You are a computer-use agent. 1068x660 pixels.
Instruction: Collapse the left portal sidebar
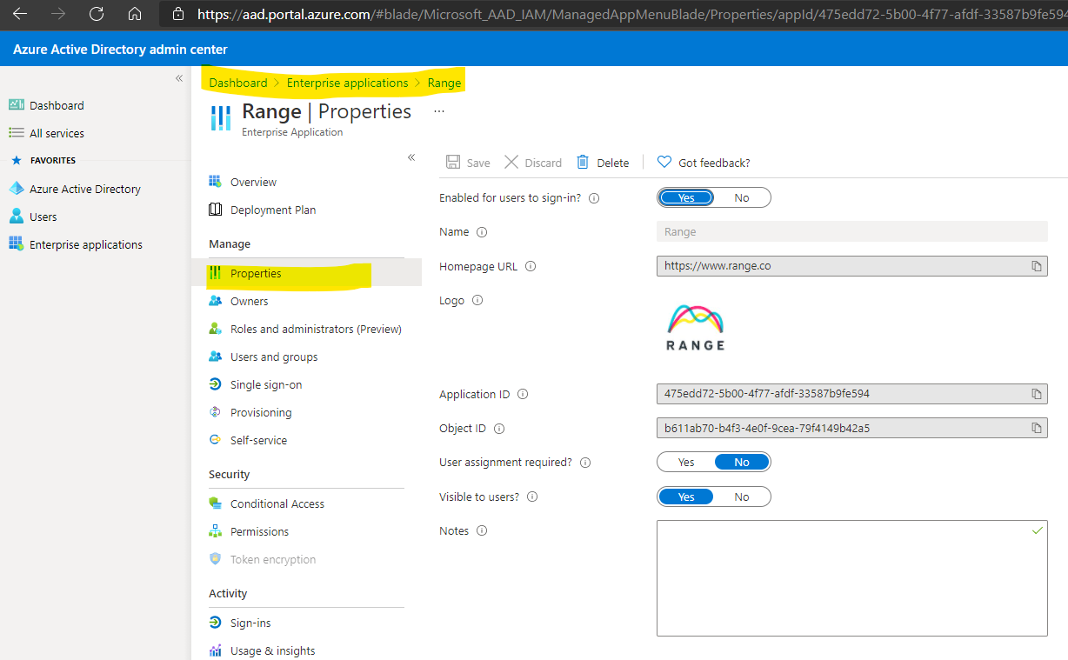[x=179, y=78]
